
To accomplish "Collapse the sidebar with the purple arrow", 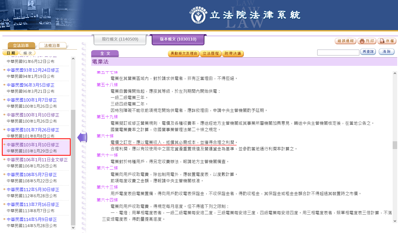I will (x=82, y=138).
